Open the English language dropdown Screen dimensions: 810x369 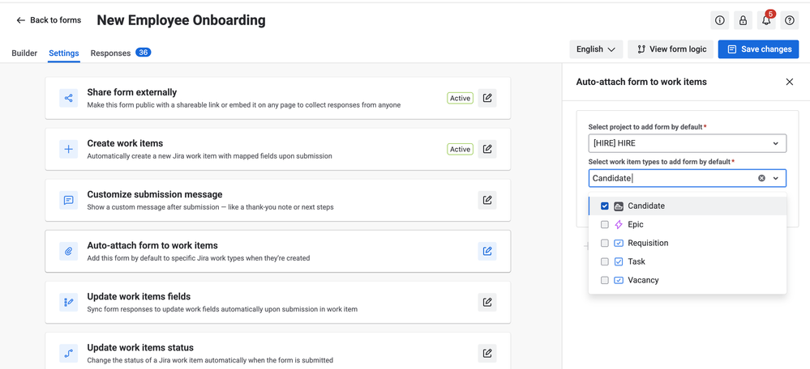coord(596,49)
